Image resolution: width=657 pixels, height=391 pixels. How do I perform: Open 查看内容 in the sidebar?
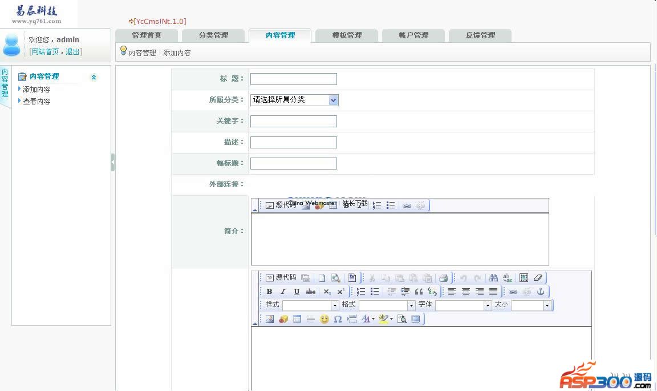tap(36, 102)
